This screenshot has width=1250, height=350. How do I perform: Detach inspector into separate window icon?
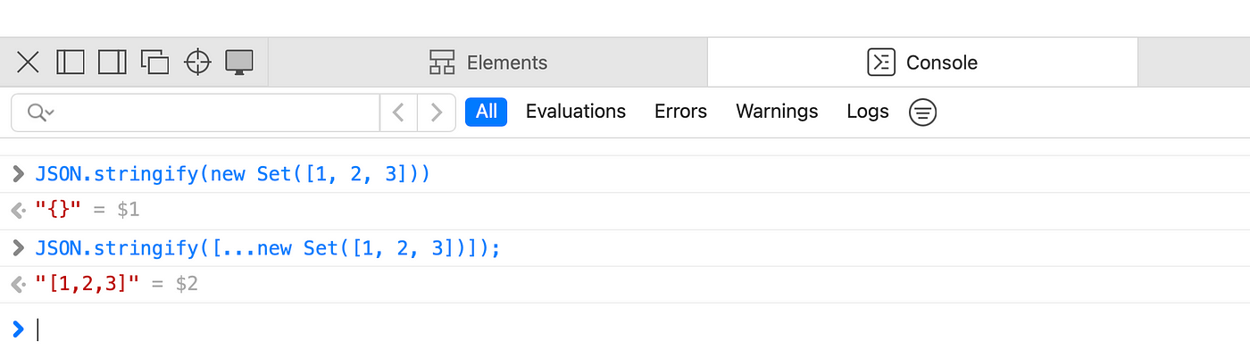point(154,62)
